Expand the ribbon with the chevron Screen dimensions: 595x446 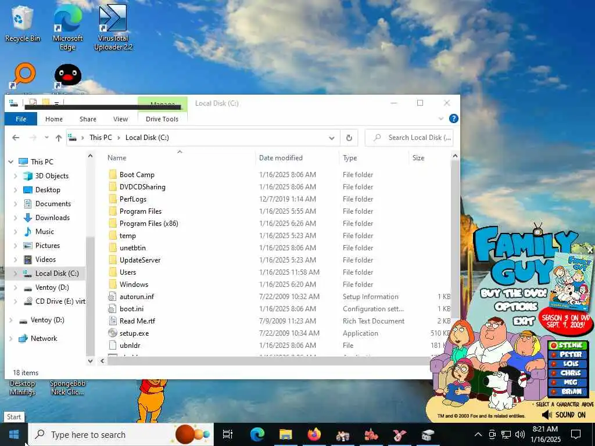pyautogui.click(x=441, y=118)
